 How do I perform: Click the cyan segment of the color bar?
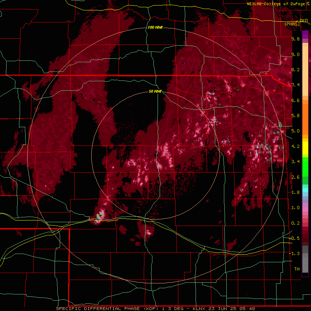pos(305,190)
